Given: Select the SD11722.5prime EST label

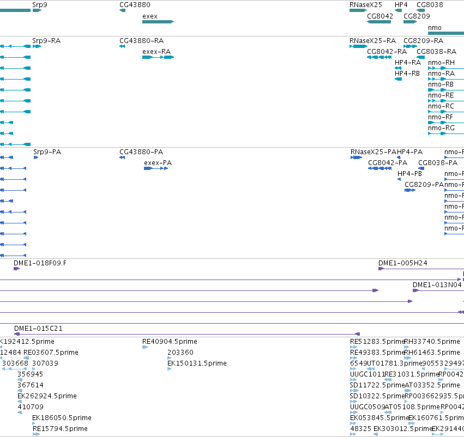Looking at the screenshot, I should pyautogui.click(x=377, y=385).
